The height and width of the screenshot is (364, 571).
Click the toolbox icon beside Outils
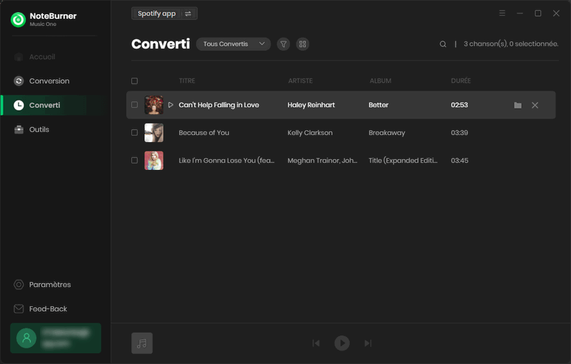coord(19,130)
